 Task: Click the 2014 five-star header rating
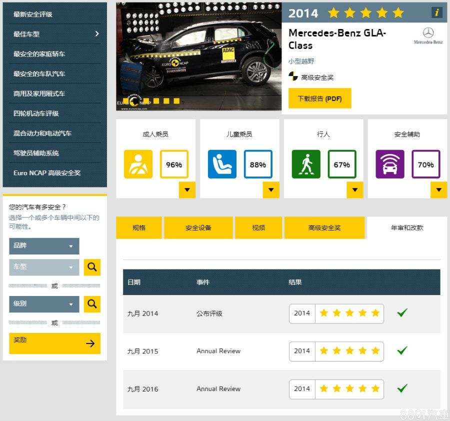(346, 13)
